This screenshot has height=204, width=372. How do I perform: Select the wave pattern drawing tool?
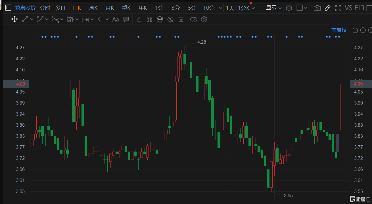55,19
